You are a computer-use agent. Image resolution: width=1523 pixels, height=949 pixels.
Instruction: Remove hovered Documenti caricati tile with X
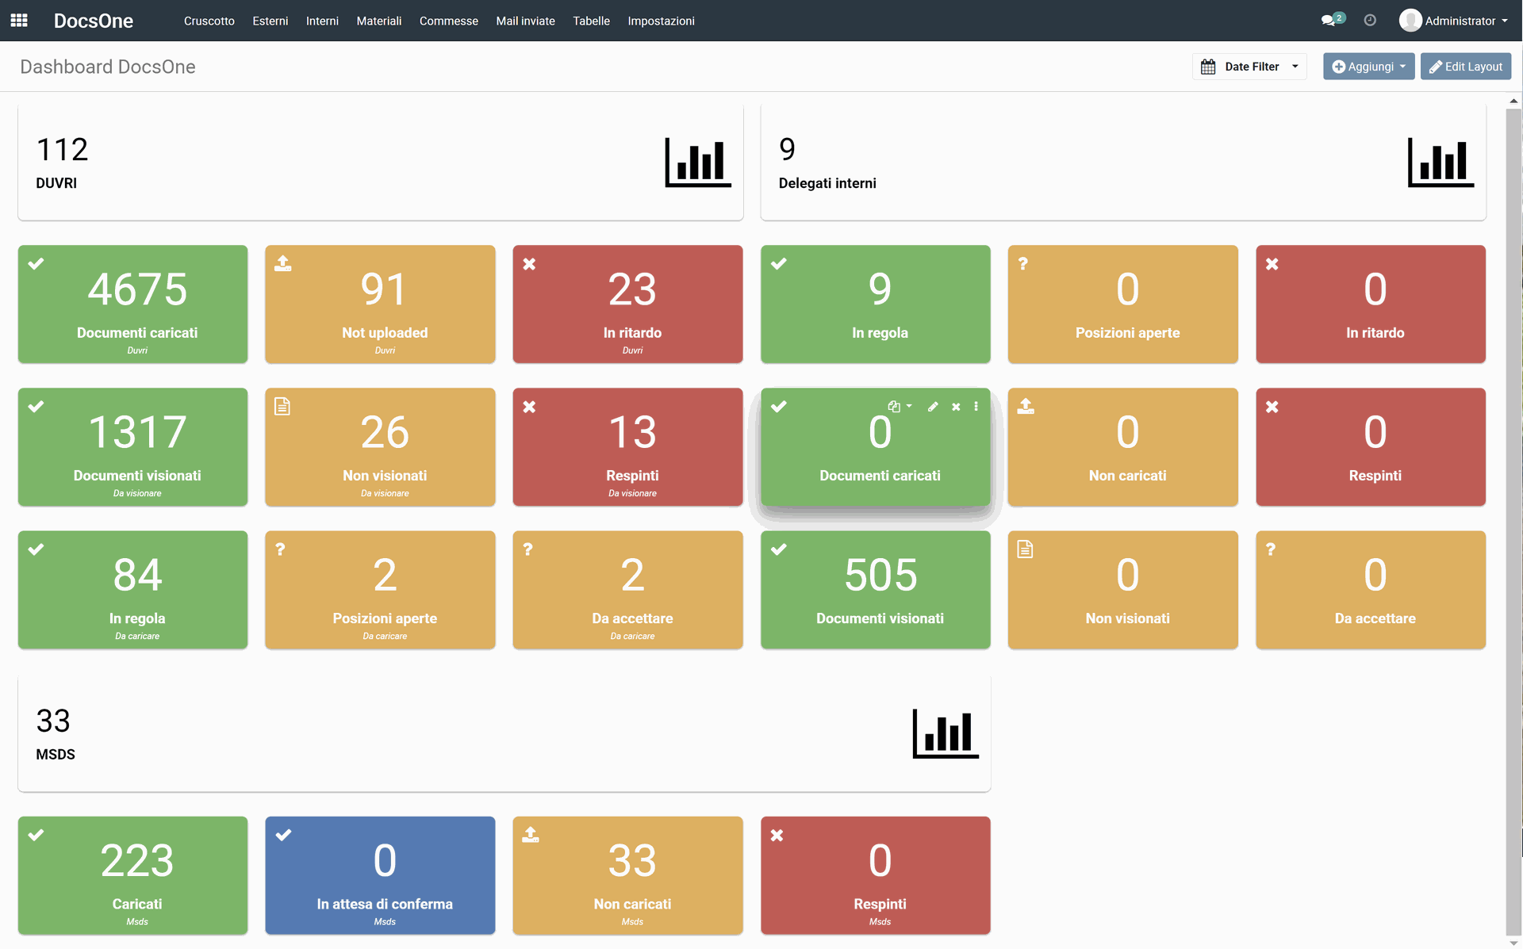coord(956,407)
